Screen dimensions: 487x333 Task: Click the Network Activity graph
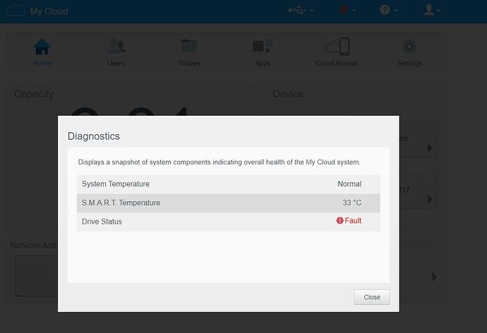36,276
